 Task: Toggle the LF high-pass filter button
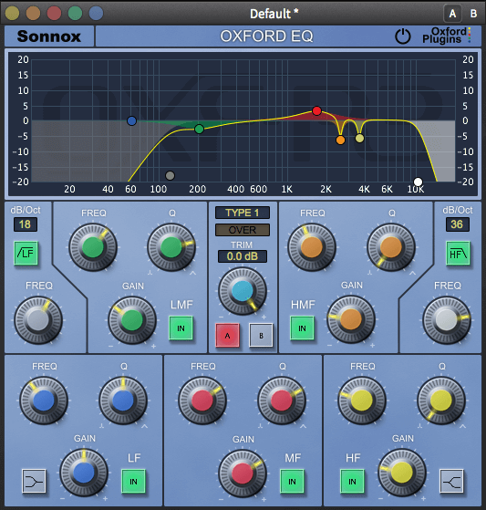pos(26,253)
